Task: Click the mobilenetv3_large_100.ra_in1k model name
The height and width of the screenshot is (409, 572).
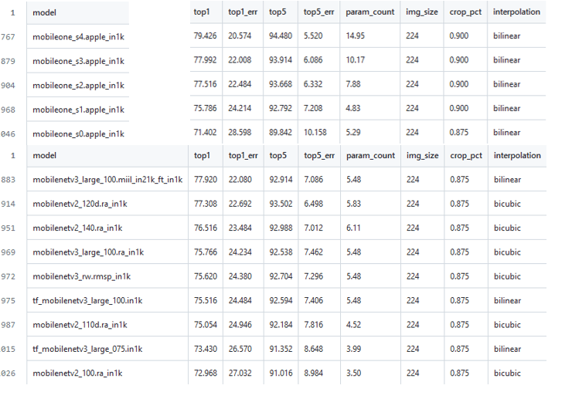Action: tap(88, 252)
